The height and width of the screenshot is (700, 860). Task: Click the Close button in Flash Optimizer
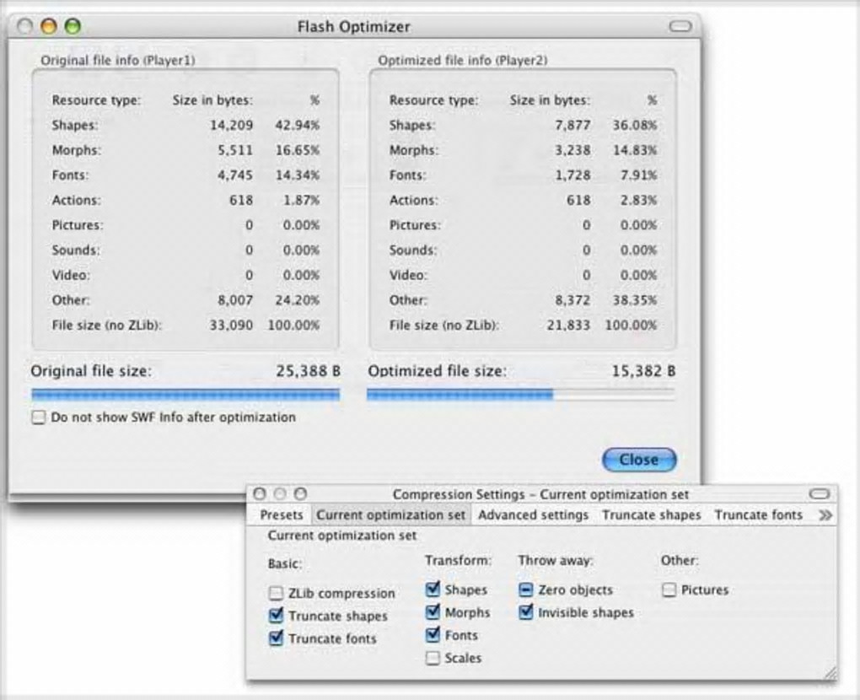point(639,460)
